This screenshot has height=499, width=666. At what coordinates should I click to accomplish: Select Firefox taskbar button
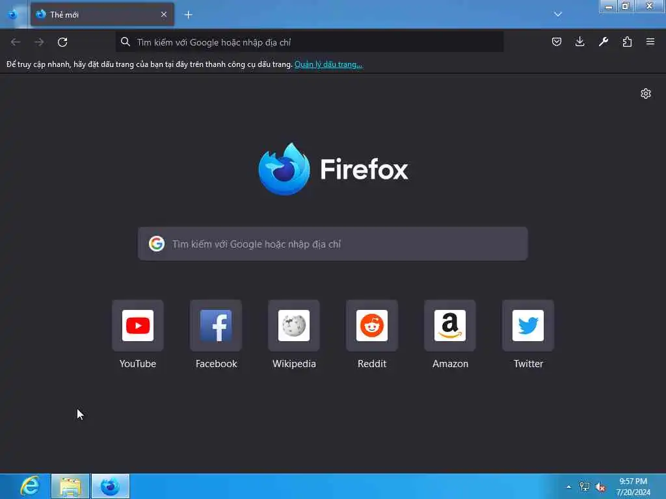tap(111, 486)
